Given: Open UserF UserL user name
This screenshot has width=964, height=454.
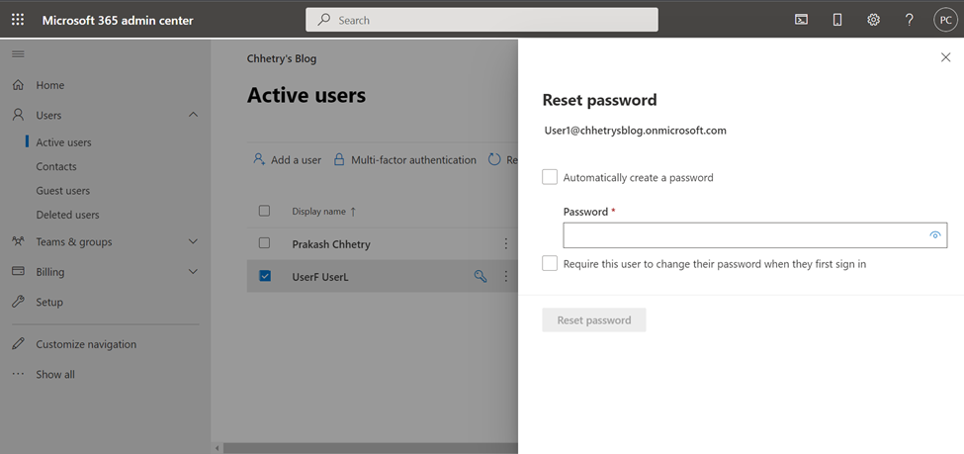Looking at the screenshot, I should click(320, 277).
